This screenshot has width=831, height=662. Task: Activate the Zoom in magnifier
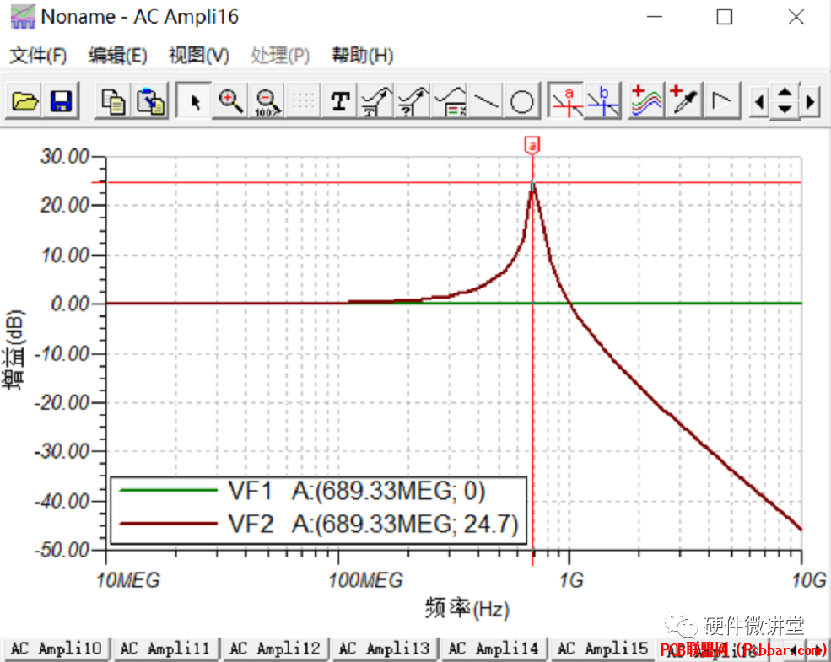(230, 100)
